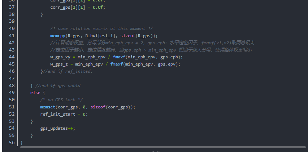Click corr_gps[2][1] assignment on line 37

[x=78, y=7]
